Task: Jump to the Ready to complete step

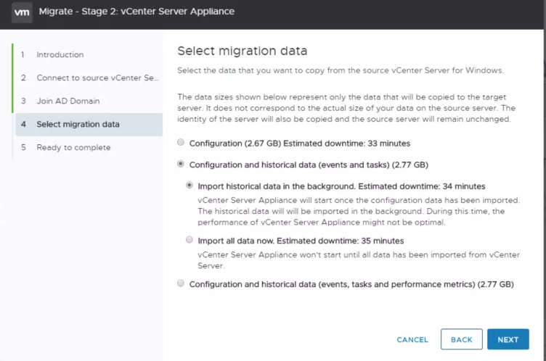Action: tap(73, 147)
